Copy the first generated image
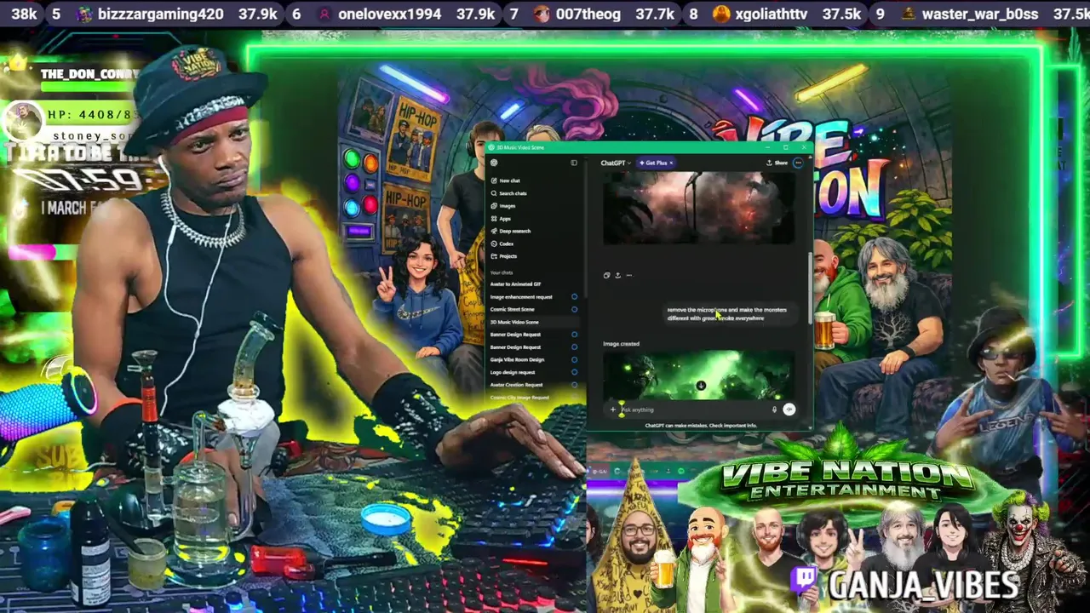The height and width of the screenshot is (613, 1090). 606,275
